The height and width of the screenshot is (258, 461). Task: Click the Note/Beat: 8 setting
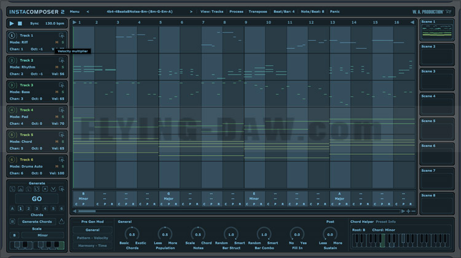(x=312, y=12)
